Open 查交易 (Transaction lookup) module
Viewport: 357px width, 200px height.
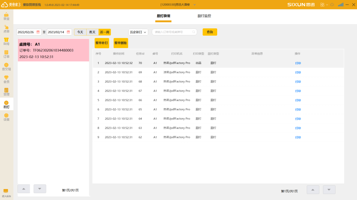click(x=6, y=67)
